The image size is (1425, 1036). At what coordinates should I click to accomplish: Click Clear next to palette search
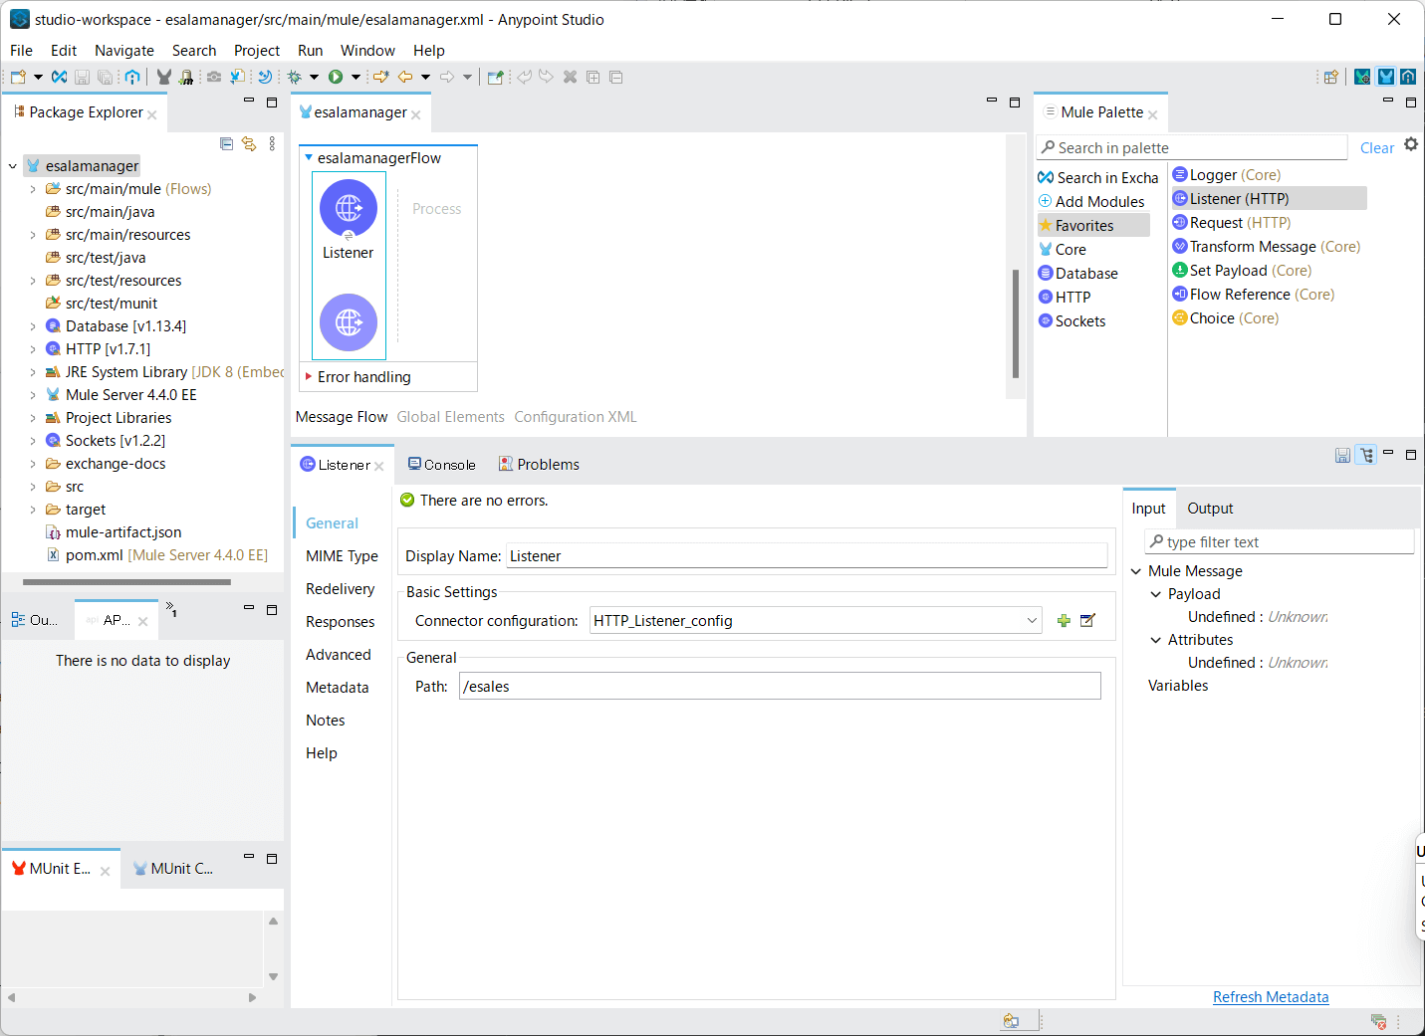[1376, 148]
